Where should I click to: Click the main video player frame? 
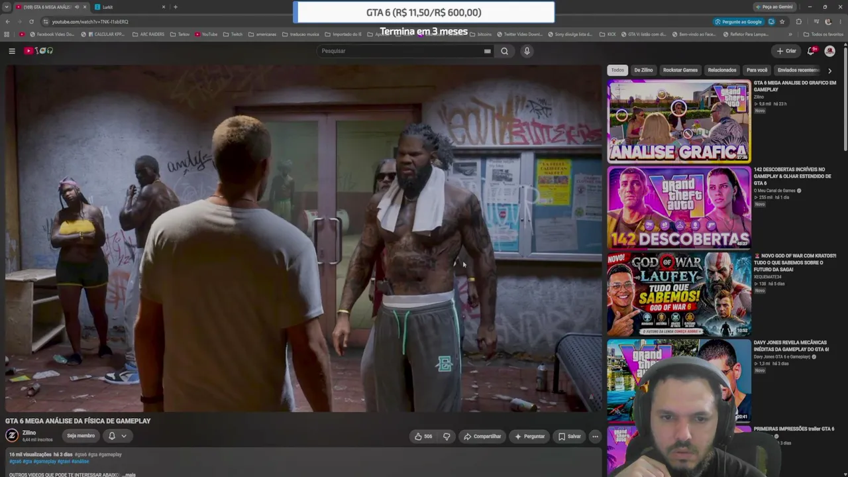pyautogui.click(x=304, y=238)
